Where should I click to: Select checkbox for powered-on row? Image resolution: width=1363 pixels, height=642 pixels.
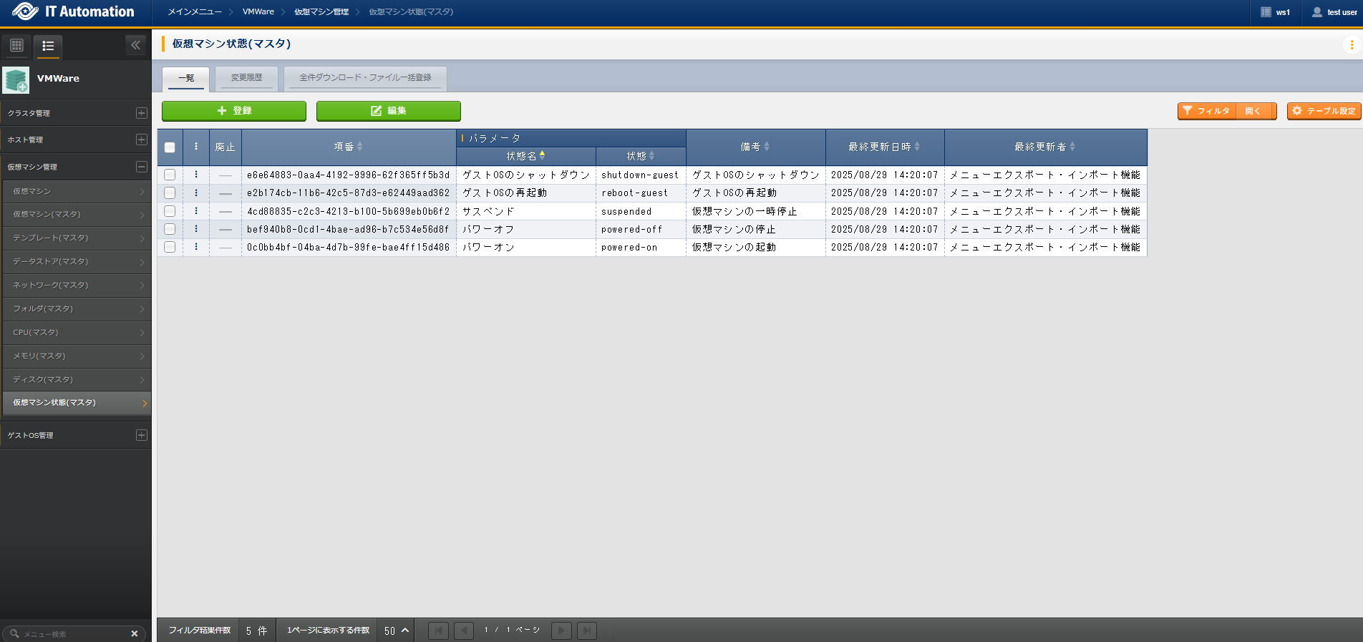(170, 247)
